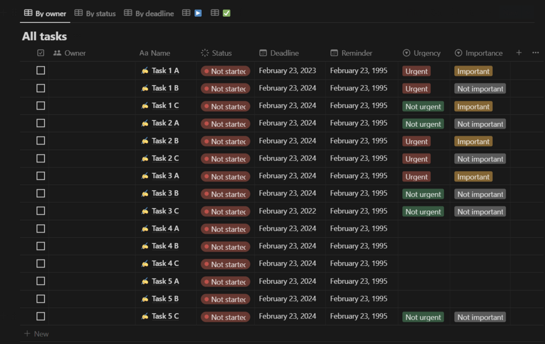The image size is (545, 344).
Task: Click the Urgent tag on Task 1 B
Action: pyautogui.click(x=416, y=89)
